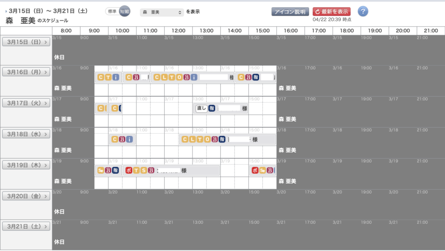Click the blue i icon in the March 18 10:00 appointment
This screenshot has height=251, width=445.
tap(130, 139)
